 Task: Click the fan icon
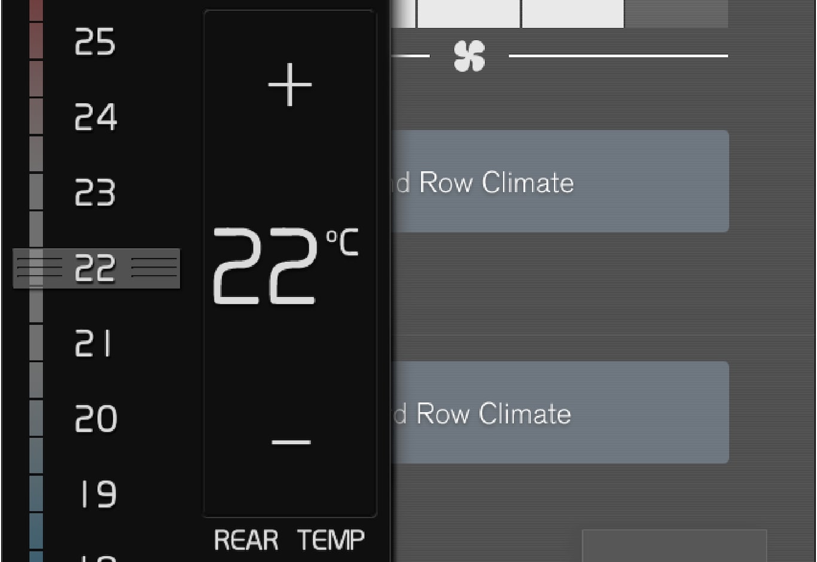469,57
